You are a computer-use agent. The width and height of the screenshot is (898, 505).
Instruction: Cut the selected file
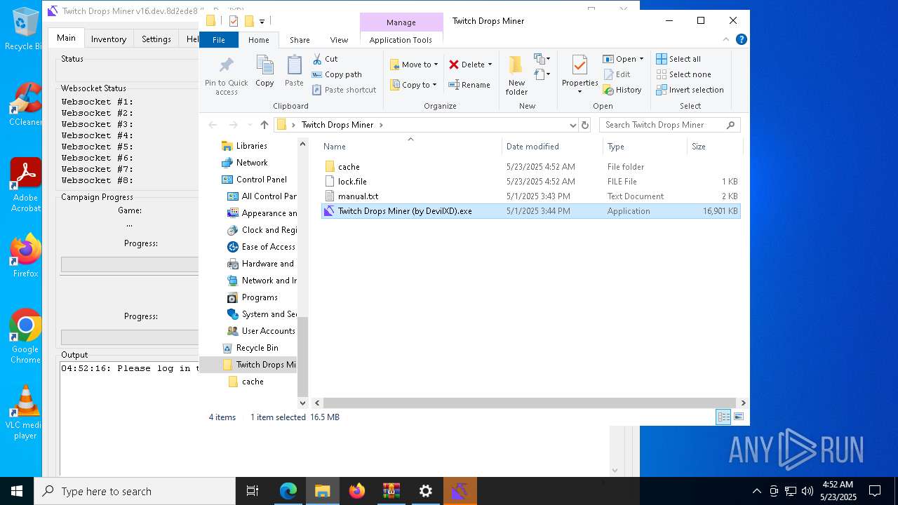coord(325,59)
